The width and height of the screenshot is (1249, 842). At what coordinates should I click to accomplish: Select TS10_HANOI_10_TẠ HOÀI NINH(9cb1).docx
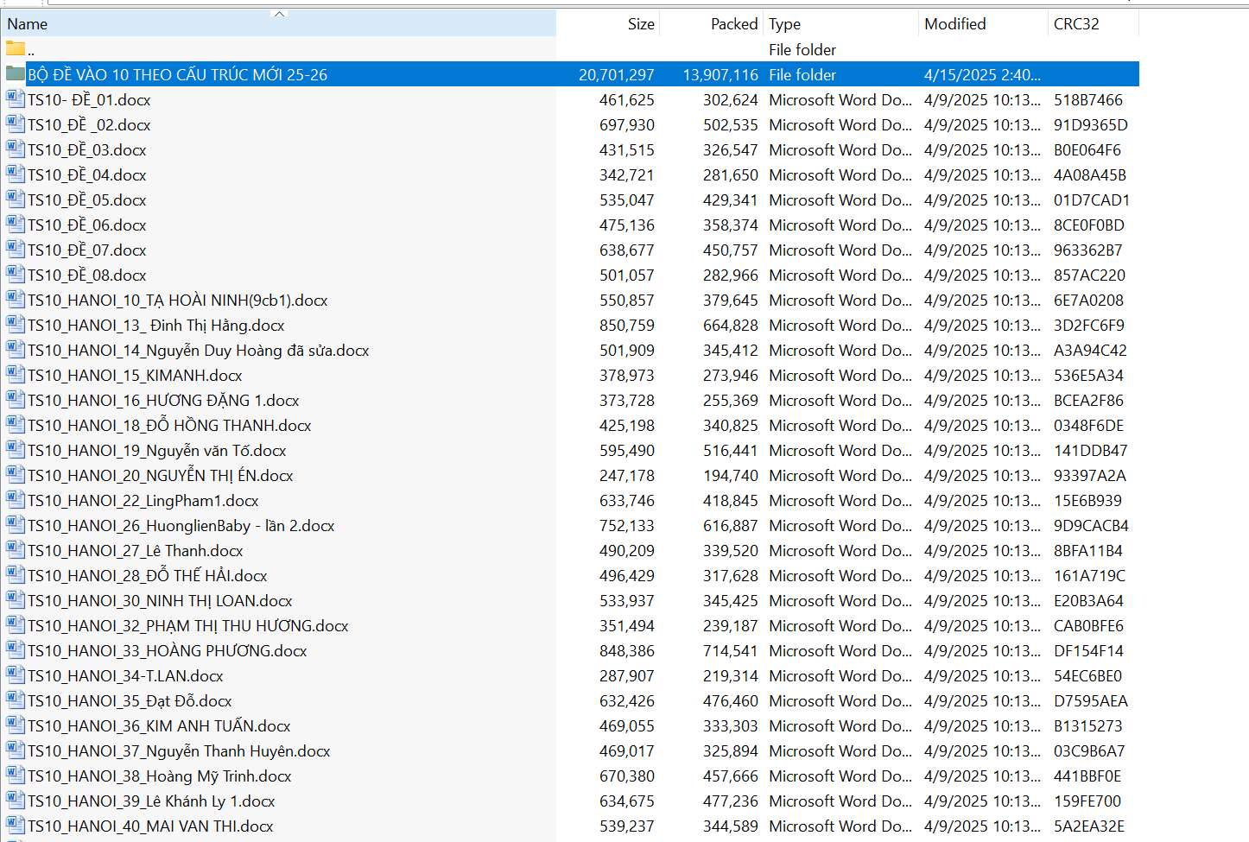(x=177, y=301)
